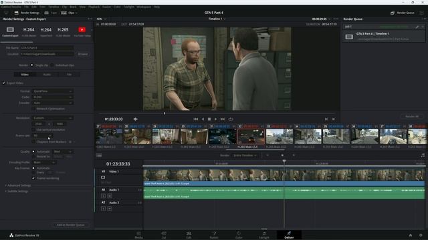
Task: Open the Codec dropdown showing H.265
Action: pyautogui.click(x=52, y=97)
